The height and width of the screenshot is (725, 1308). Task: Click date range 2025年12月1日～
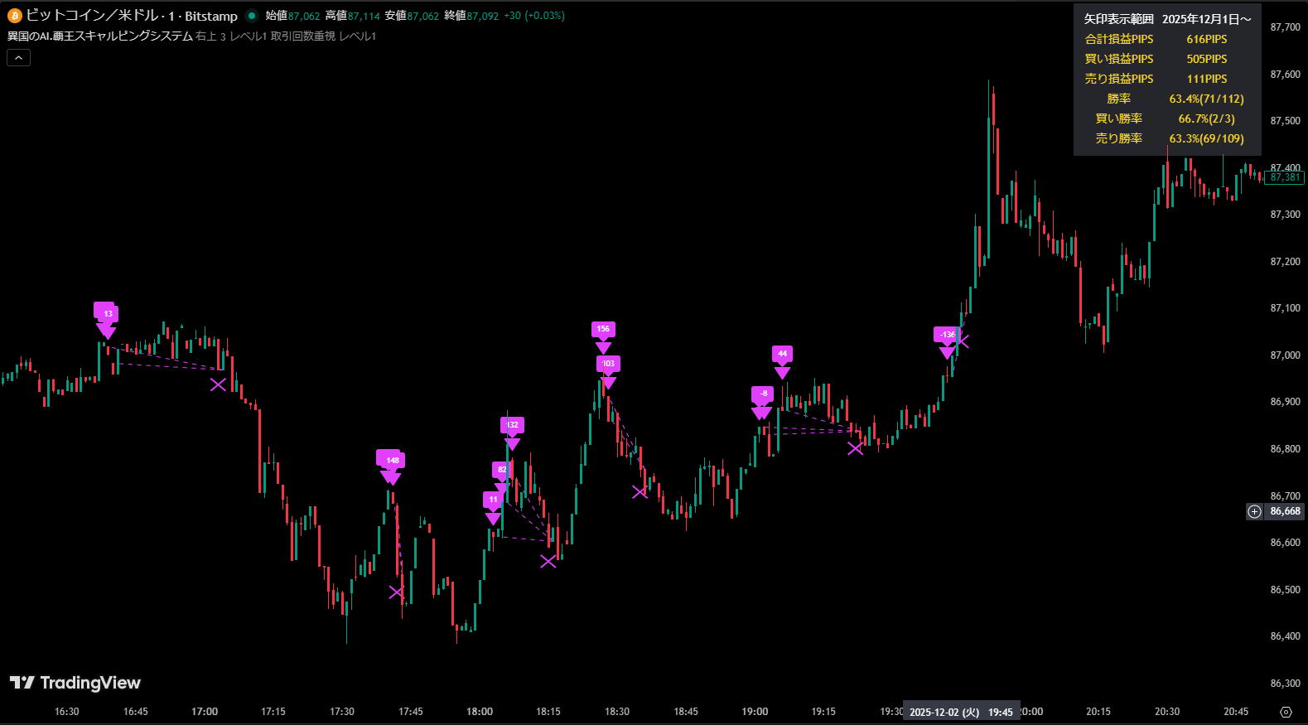click(1207, 19)
